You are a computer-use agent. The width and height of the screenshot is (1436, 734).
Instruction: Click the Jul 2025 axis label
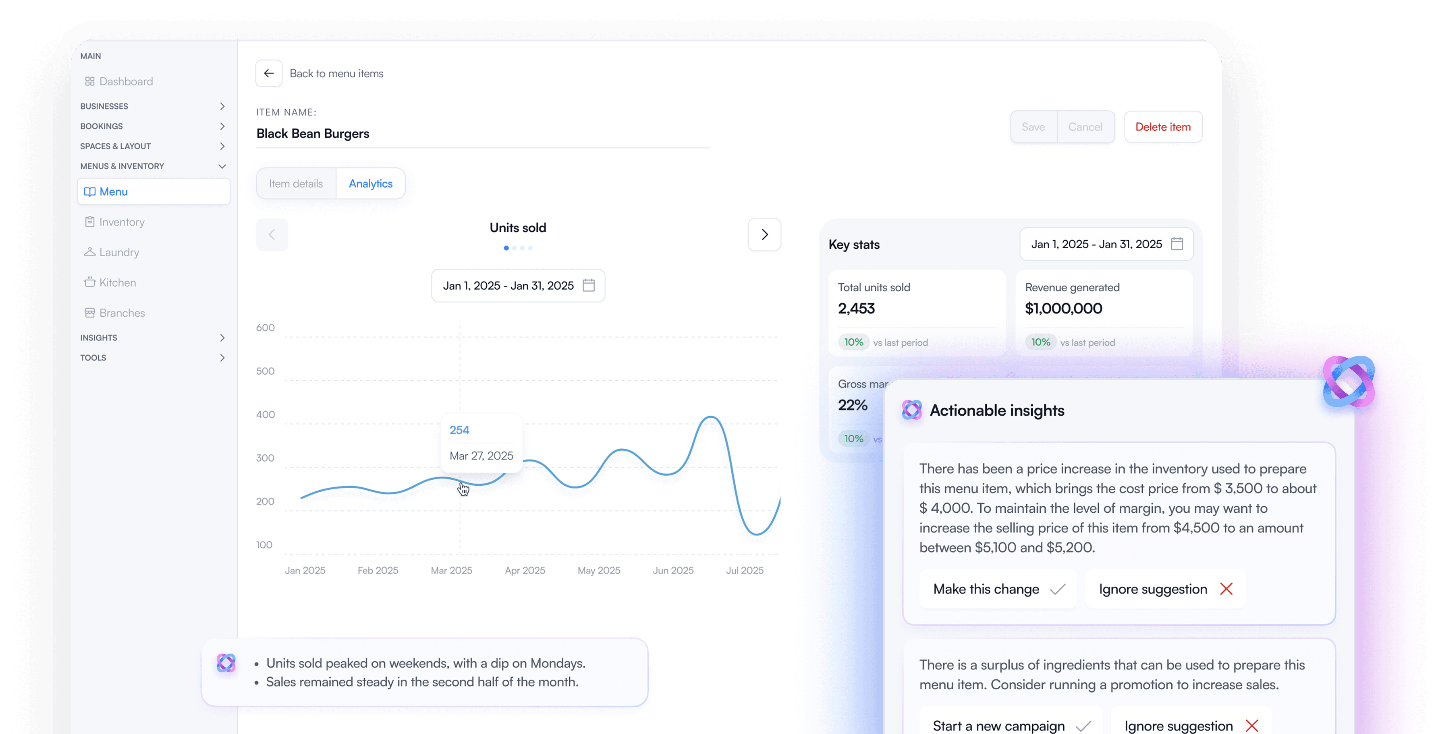(745, 570)
